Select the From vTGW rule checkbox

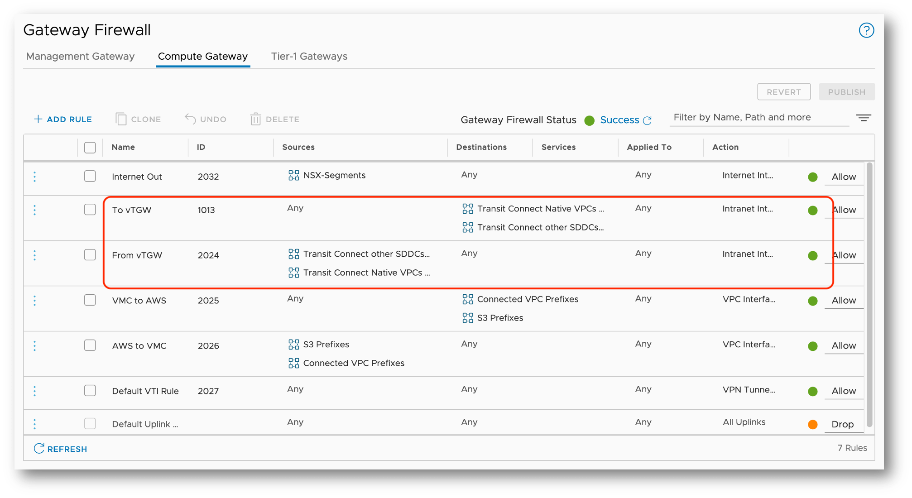point(90,255)
